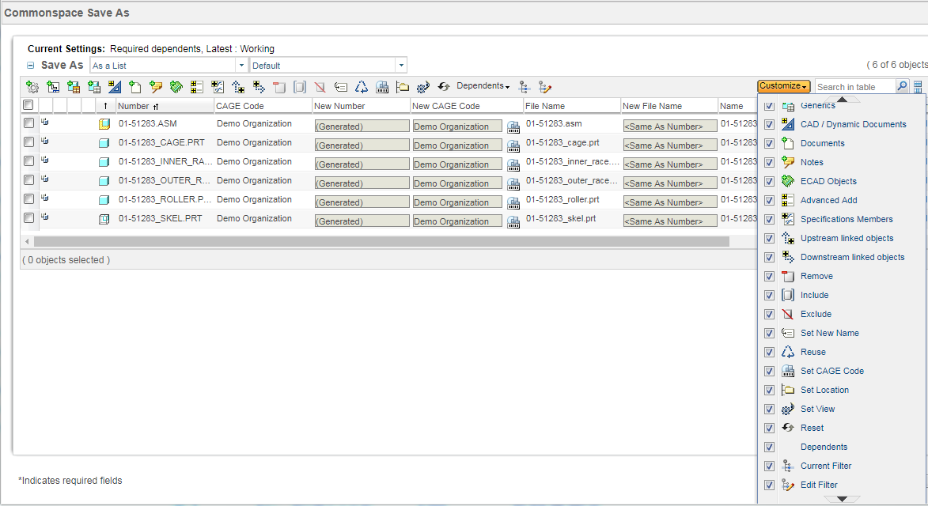This screenshot has height=506, width=928.
Task: Click the left arrow of horizontal scrollbar
Action: click(27, 242)
